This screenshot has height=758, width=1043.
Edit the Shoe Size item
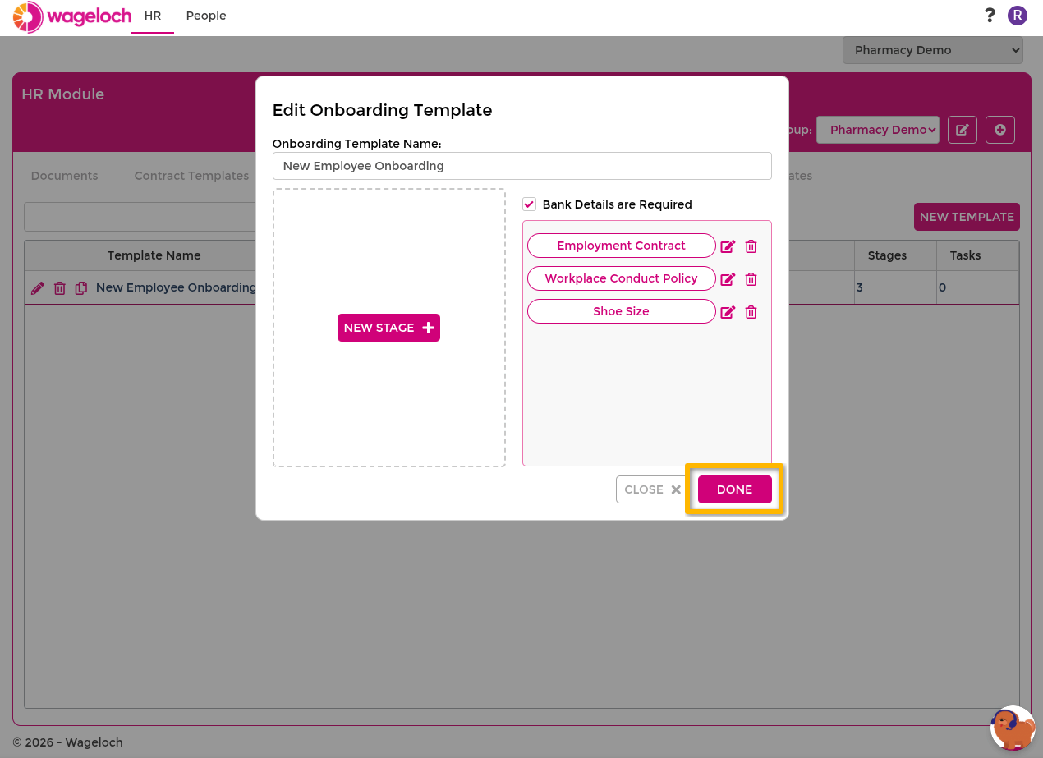(728, 312)
